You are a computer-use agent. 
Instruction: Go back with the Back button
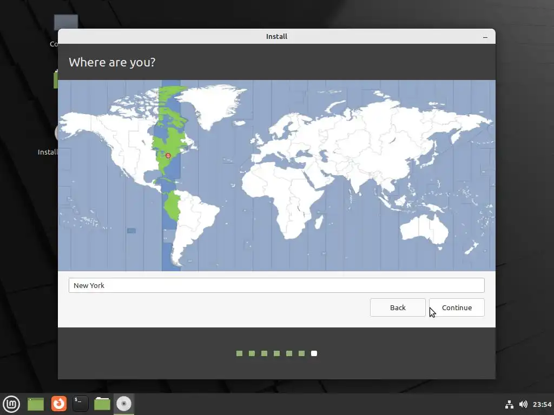[398, 307]
